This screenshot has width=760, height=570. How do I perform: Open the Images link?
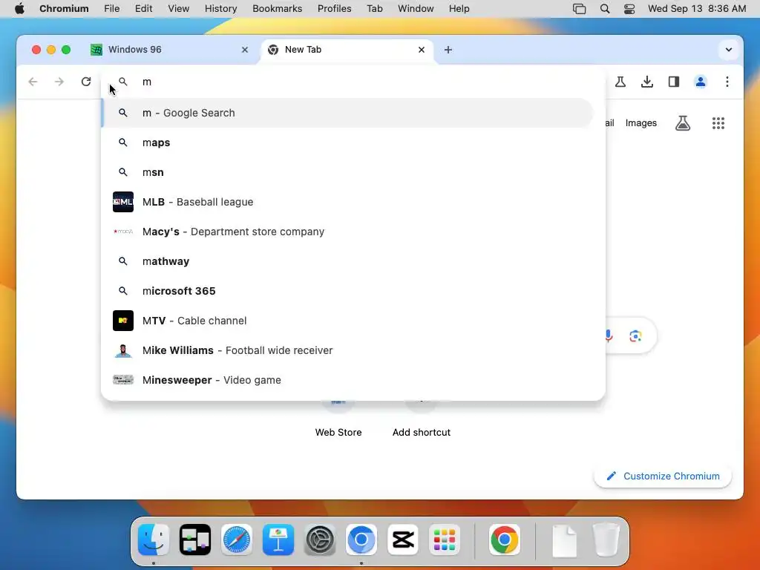coord(641,123)
